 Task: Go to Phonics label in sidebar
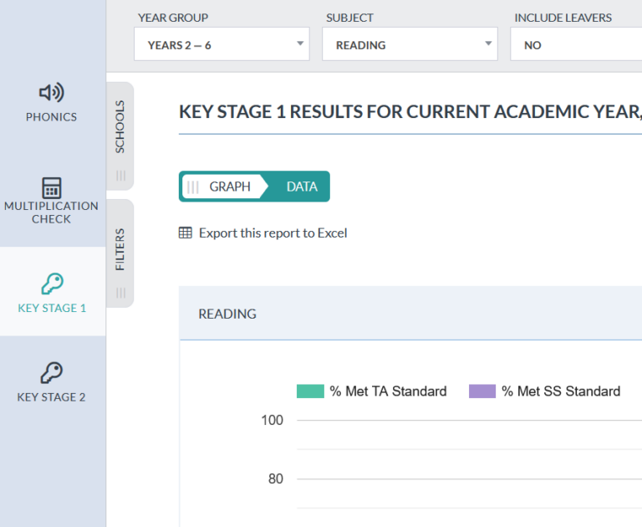[x=51, y=117]
